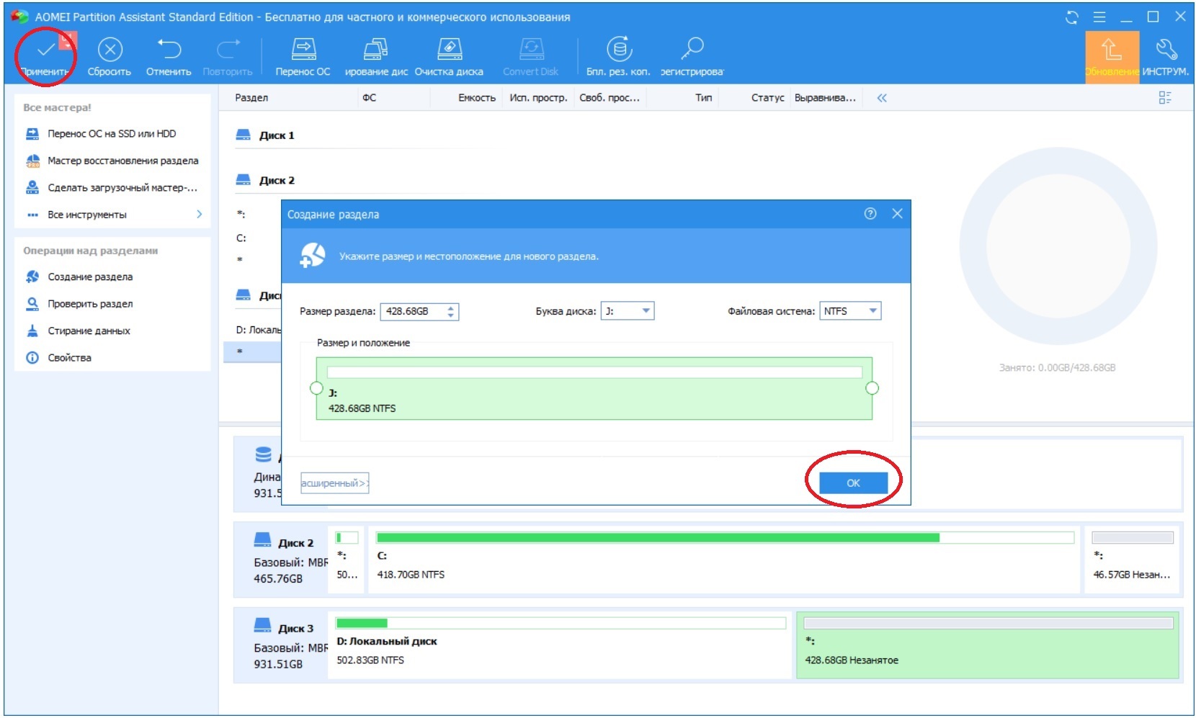Select C: 418.70GB NTFS partition block
This screenshot has width=1196, height=718.
[x=724, y=560]
